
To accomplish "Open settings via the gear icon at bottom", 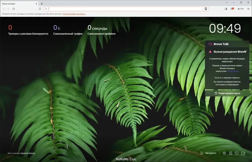I will (224, 153).
